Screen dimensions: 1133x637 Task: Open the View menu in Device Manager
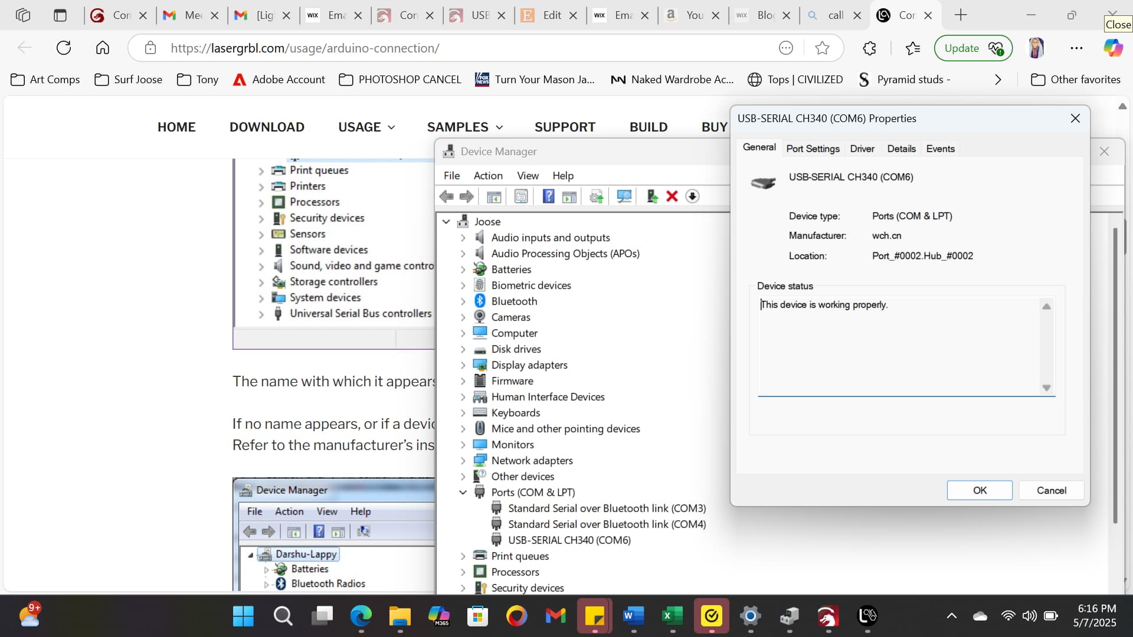528,176
